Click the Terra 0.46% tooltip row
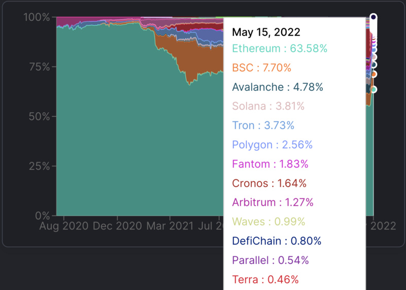This screenshot has height=290, width=406. [265, 279]
